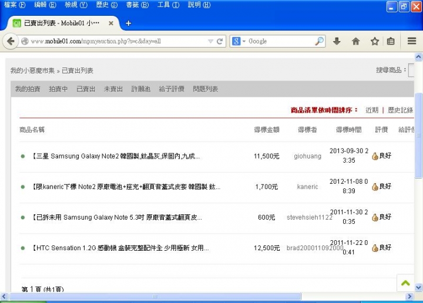This screenshot has height=303, width=423.
Task: Open the 編輯 (E) menu
Action: (45, 5)
